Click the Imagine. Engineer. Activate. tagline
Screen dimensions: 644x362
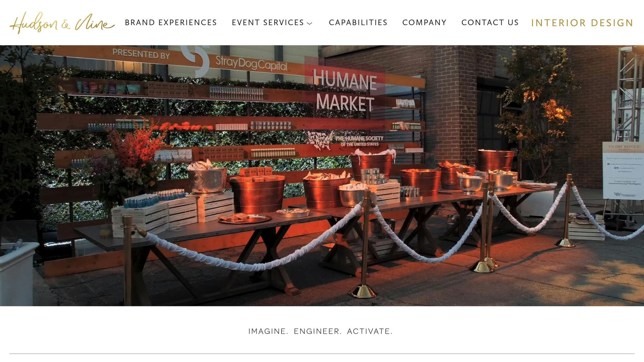320,331
